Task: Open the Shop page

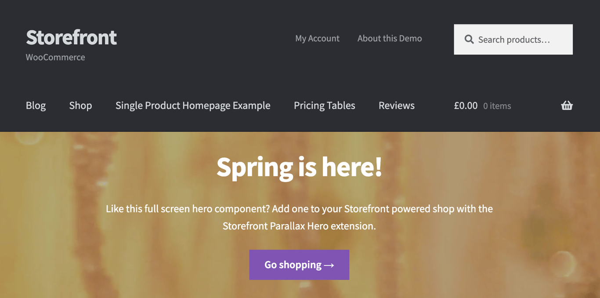Action: 80,105
